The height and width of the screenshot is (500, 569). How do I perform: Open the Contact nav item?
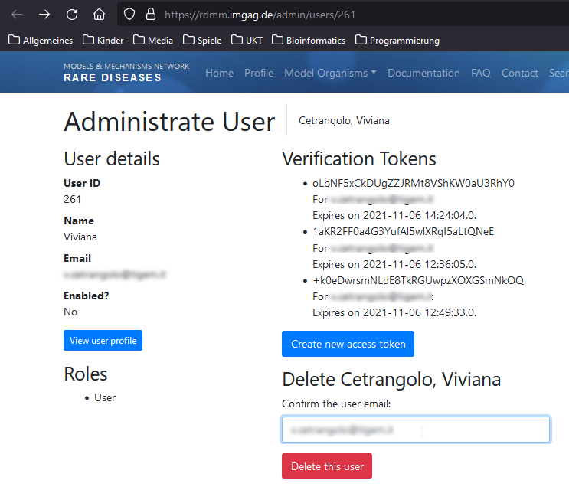click(x=520, y=73)
